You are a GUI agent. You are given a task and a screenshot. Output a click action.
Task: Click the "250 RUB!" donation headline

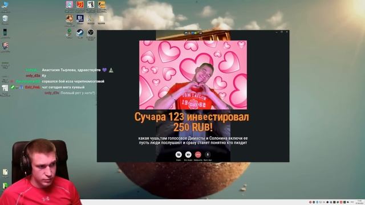point(193,127)
